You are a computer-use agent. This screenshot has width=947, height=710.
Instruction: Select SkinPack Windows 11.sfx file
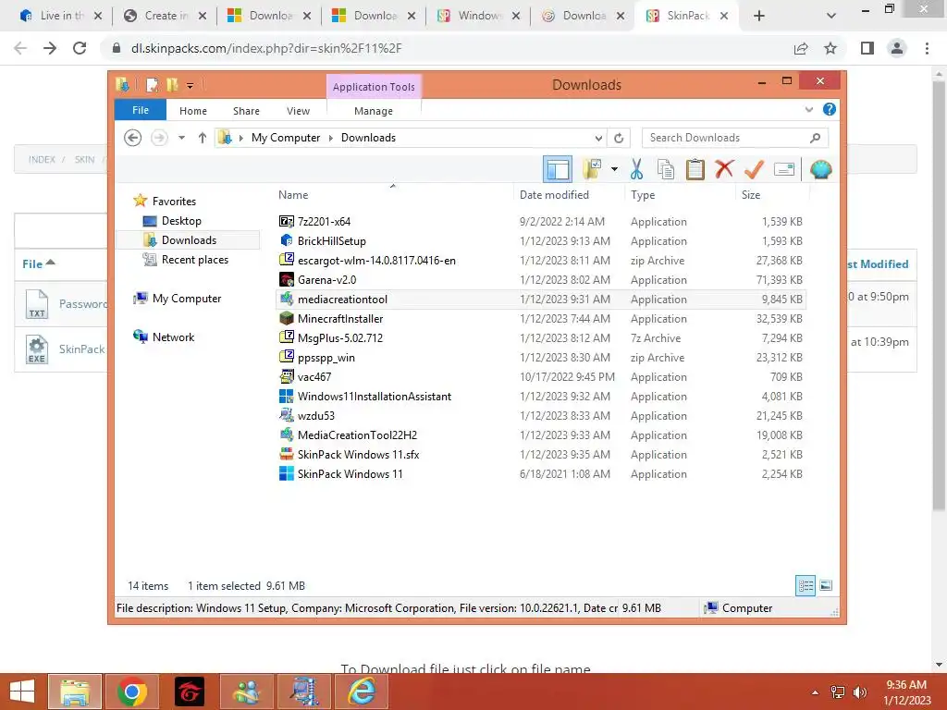[358, 455]
